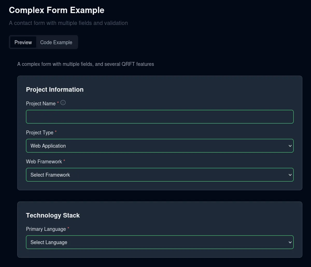Open the Project Type dropdown

(159, 146)
